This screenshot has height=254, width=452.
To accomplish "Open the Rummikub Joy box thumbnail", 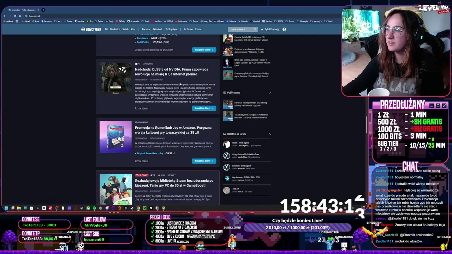I will point(115,137).
